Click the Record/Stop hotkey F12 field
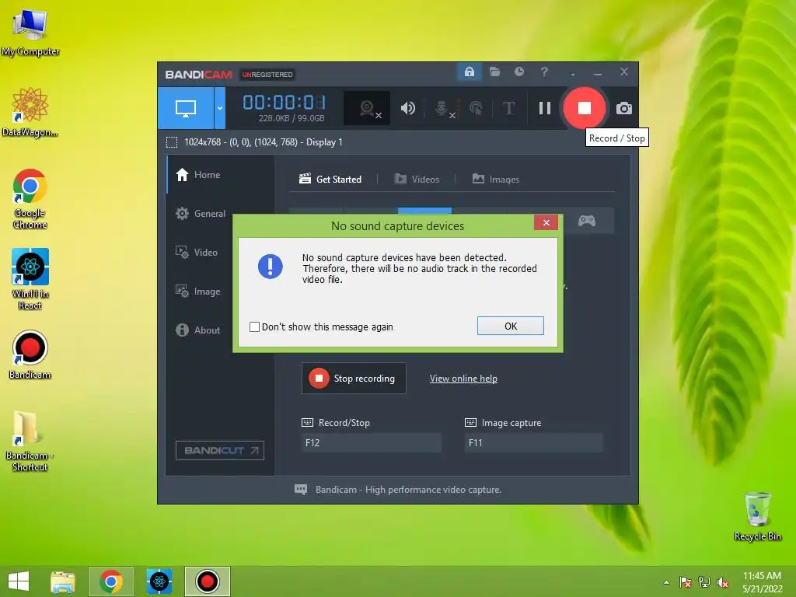The width and height of the screenshot is (796, 597). coord(371,442)
